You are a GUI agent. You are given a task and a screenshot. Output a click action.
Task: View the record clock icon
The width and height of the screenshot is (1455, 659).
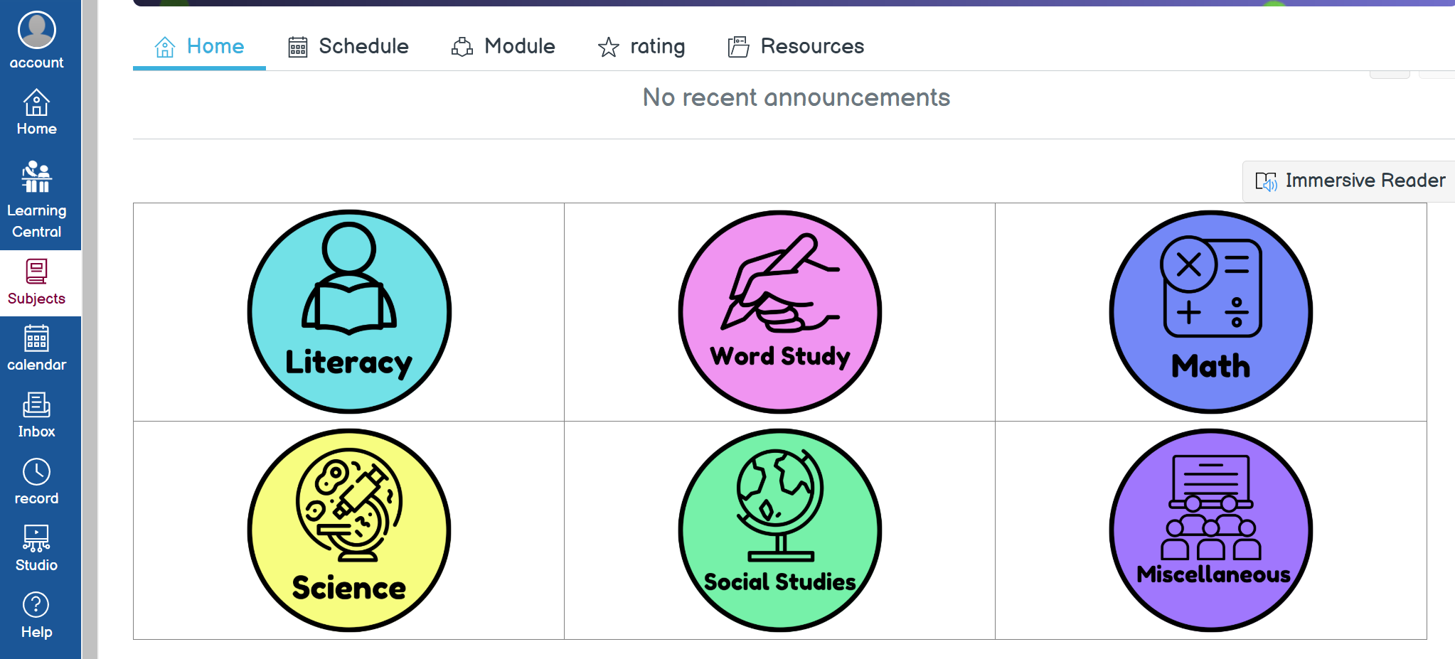click(36, 471)
